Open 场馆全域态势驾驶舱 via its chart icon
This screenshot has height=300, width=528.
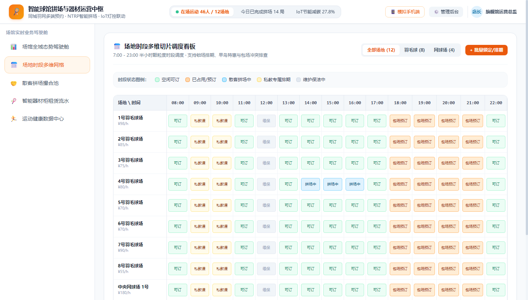[x=14, y=47]
